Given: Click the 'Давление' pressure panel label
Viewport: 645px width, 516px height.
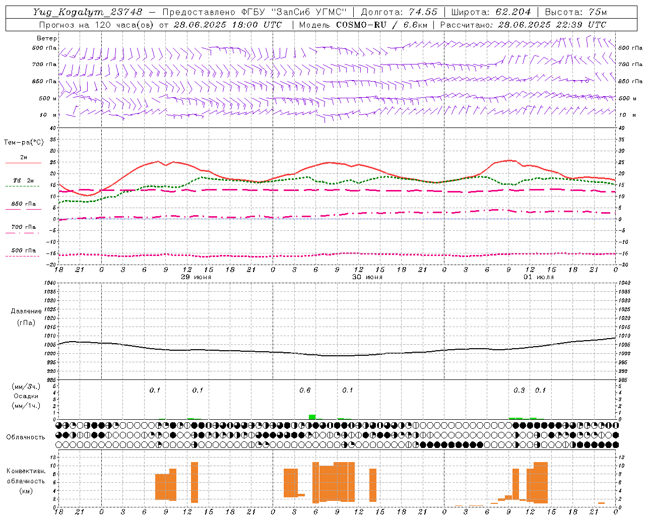Looking at the screenshot, I should [x=26, y=311].
